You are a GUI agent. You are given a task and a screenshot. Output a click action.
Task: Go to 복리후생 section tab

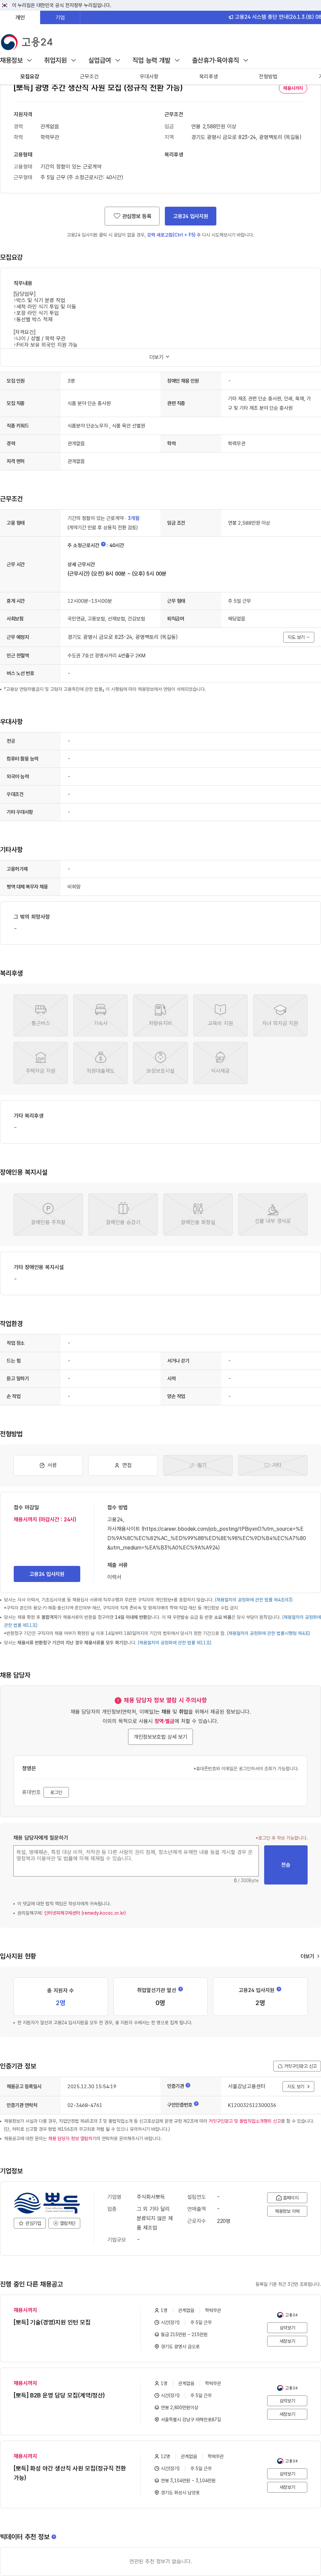pos(208,76)
